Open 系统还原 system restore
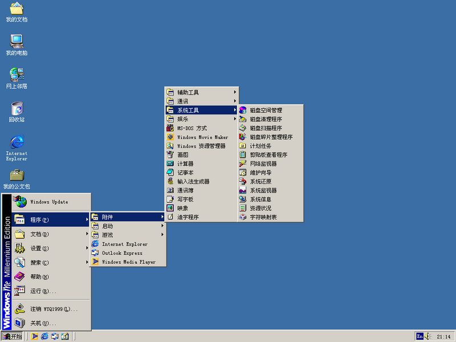Screen dimensions: 456x342 point(270,181)
